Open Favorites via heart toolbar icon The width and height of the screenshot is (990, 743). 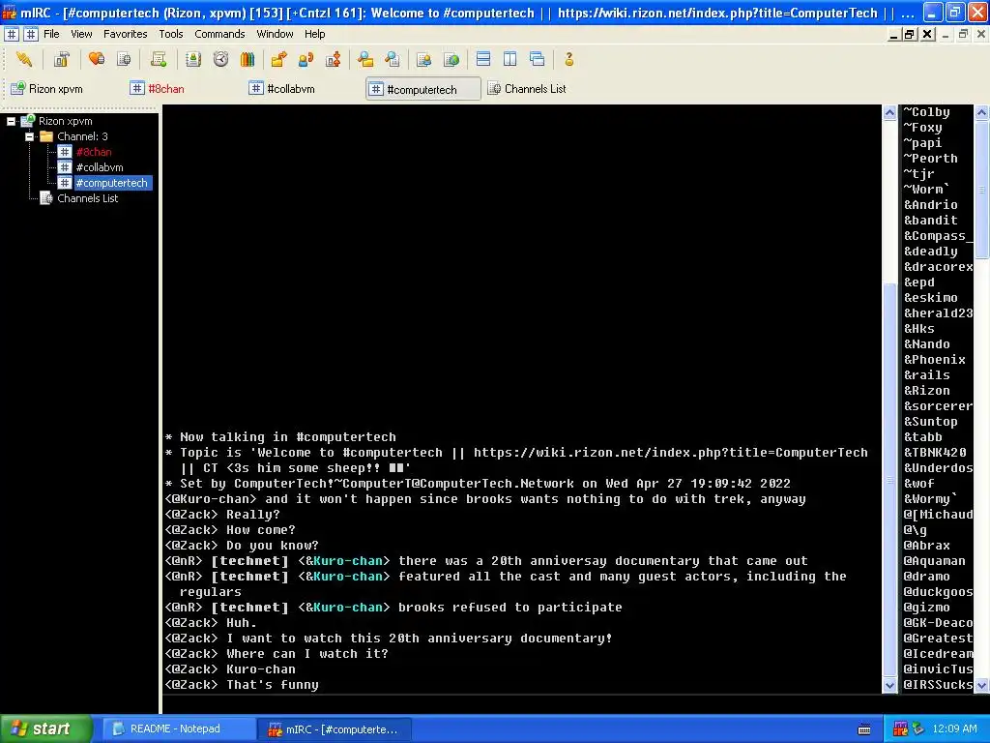[x=97, y=59]
